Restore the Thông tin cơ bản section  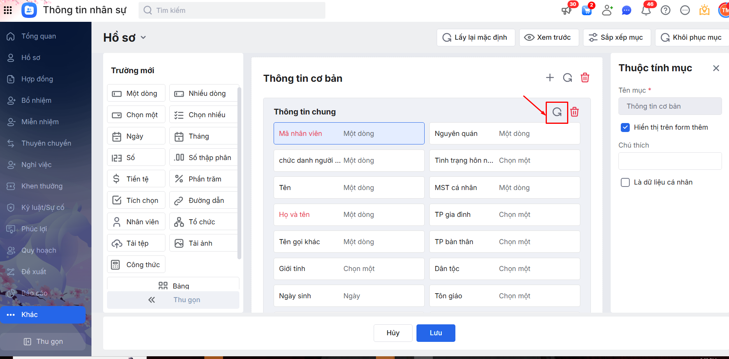coord(567,77)
